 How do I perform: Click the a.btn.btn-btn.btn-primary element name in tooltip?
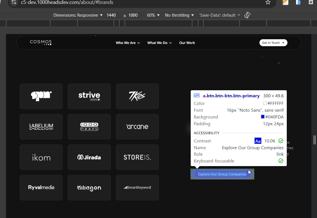231,96
